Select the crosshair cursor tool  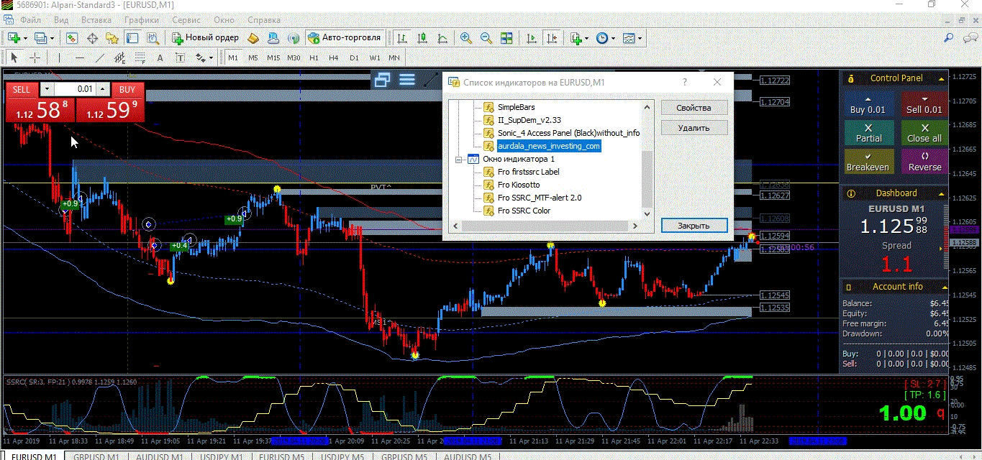click(x=35, y=57)
